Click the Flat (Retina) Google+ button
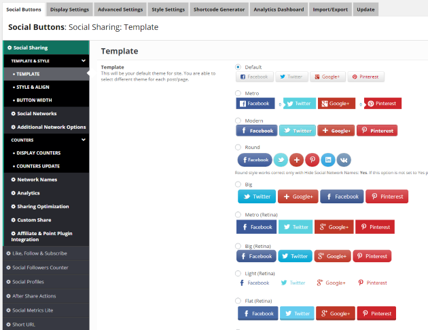Viewport: 428px width, 330px height. tap(336, 313)
